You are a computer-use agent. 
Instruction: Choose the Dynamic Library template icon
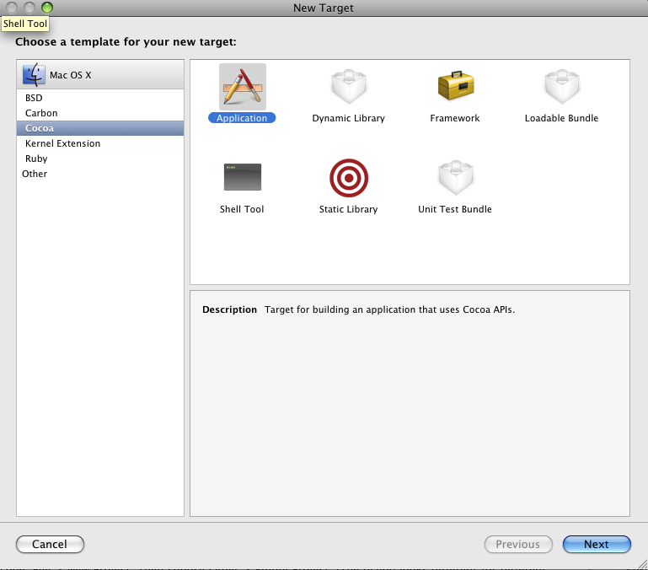click(348, 87)
